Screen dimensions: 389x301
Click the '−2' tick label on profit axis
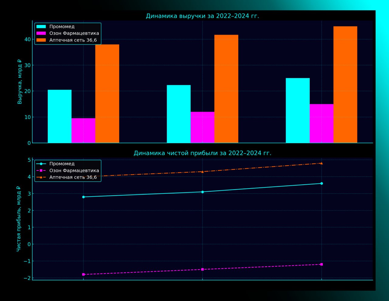[x=27, y=278]
